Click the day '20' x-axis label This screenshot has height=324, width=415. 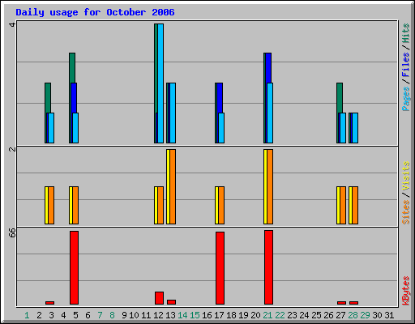tap(255, 315)
